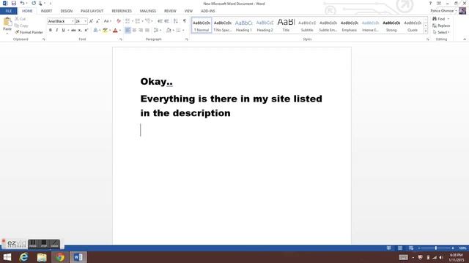This screenshot has width=469, height=263.
Task: Center align the text
Action: click(x=134, y=30)
